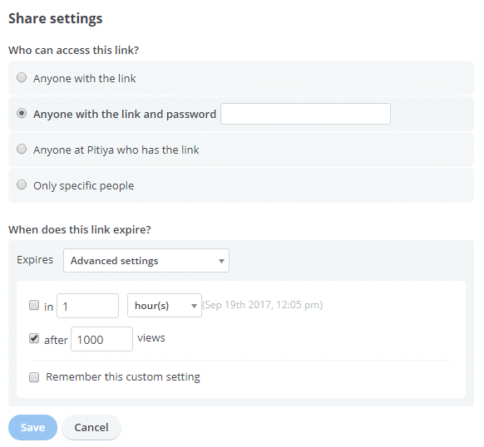Viewport: 484px width, 447px height.
Task: Select the 'Only specific people' radio button
Action: 22,184
